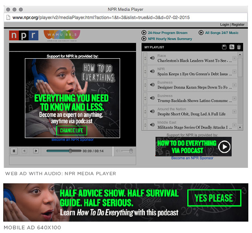The height and width of the screenshot is (233, 252).
Task: Play the Militants Stage Series speaker icon
Action: tap(152, 125)
